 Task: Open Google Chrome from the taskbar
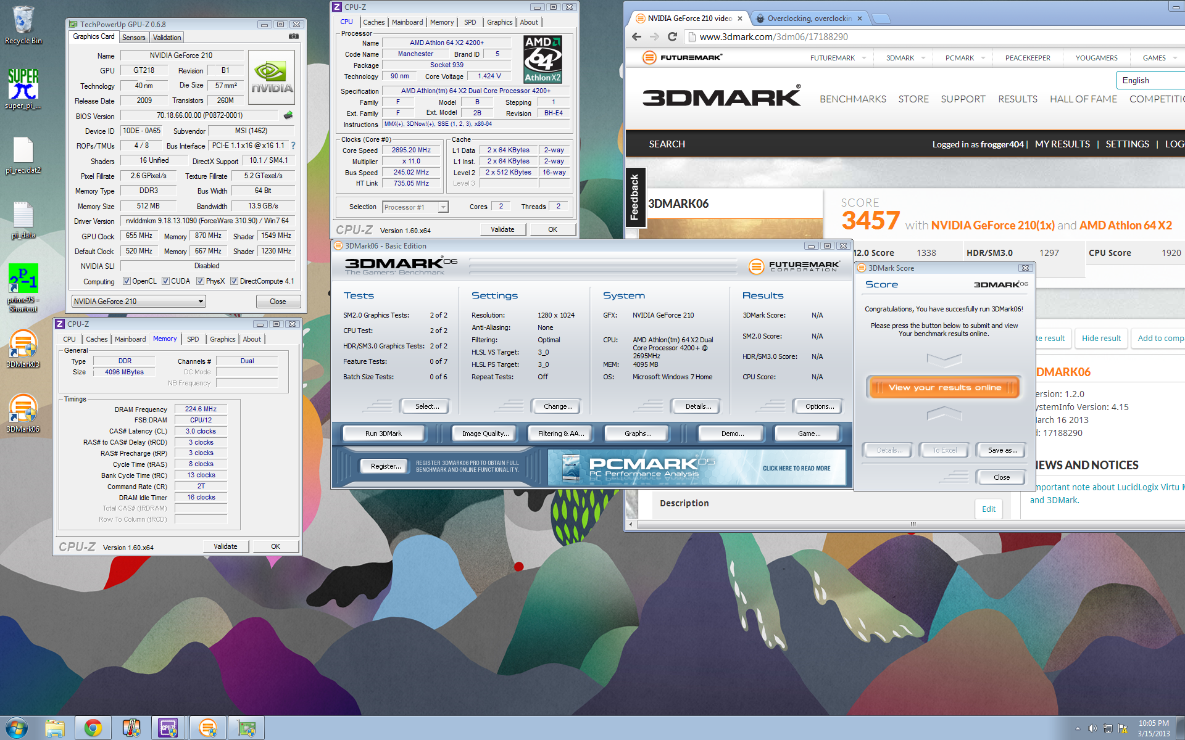tap(93, 728)
